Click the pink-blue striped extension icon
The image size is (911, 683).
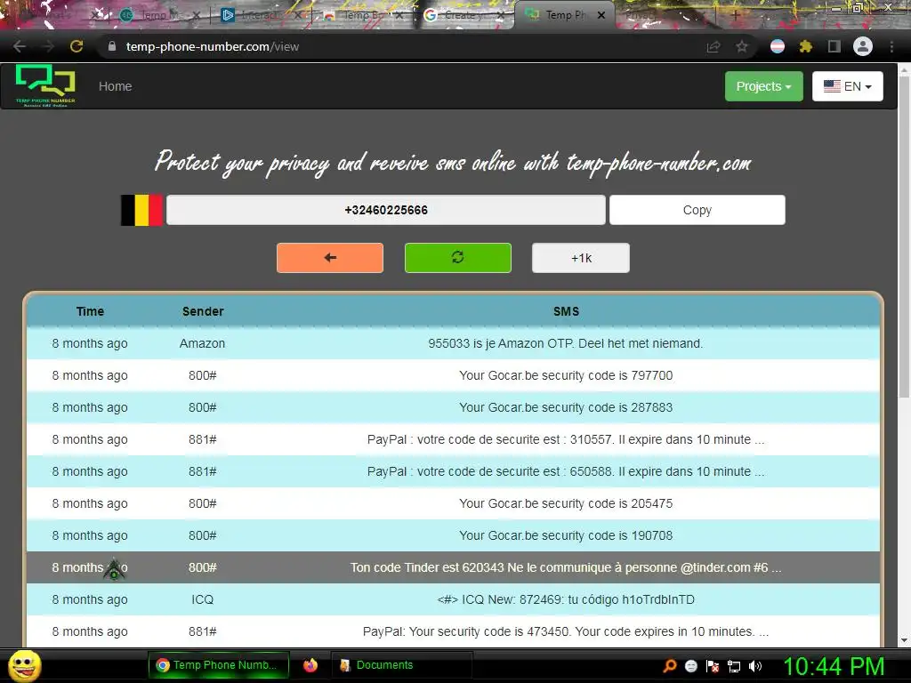point(778,46)
